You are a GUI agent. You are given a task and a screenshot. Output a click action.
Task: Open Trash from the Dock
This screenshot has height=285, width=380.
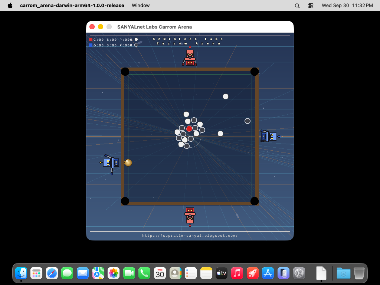(359, 273)
